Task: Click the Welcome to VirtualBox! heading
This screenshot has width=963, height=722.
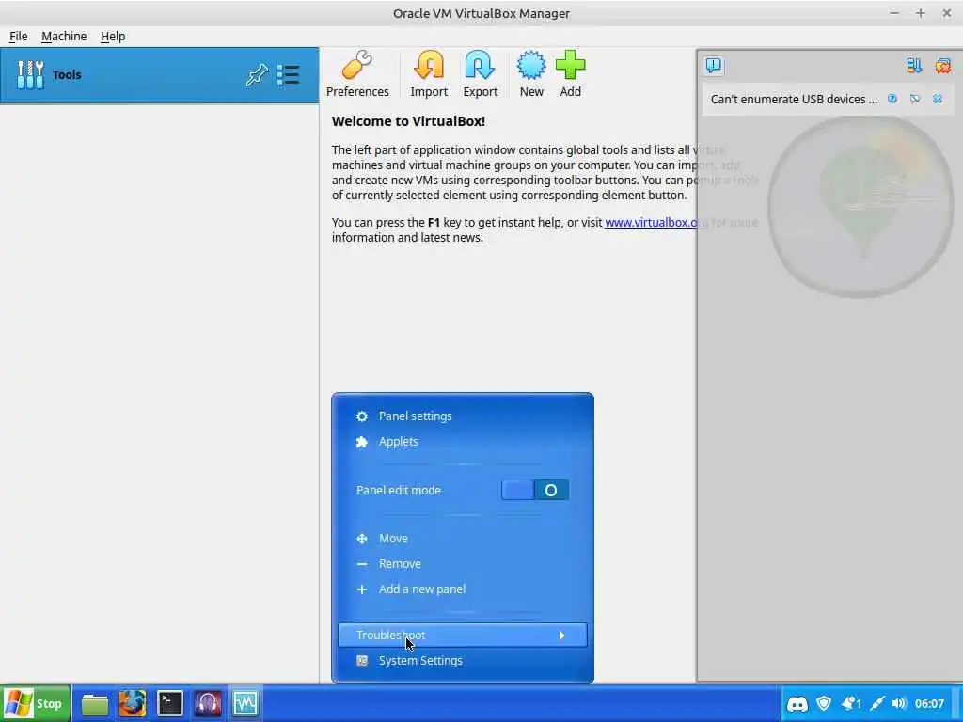Action: (408, 121)
